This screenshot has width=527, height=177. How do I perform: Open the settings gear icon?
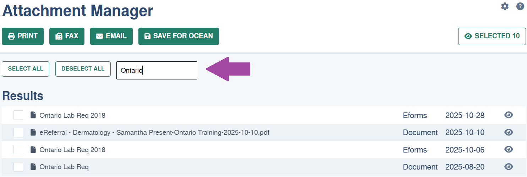(x=505, y=6)
